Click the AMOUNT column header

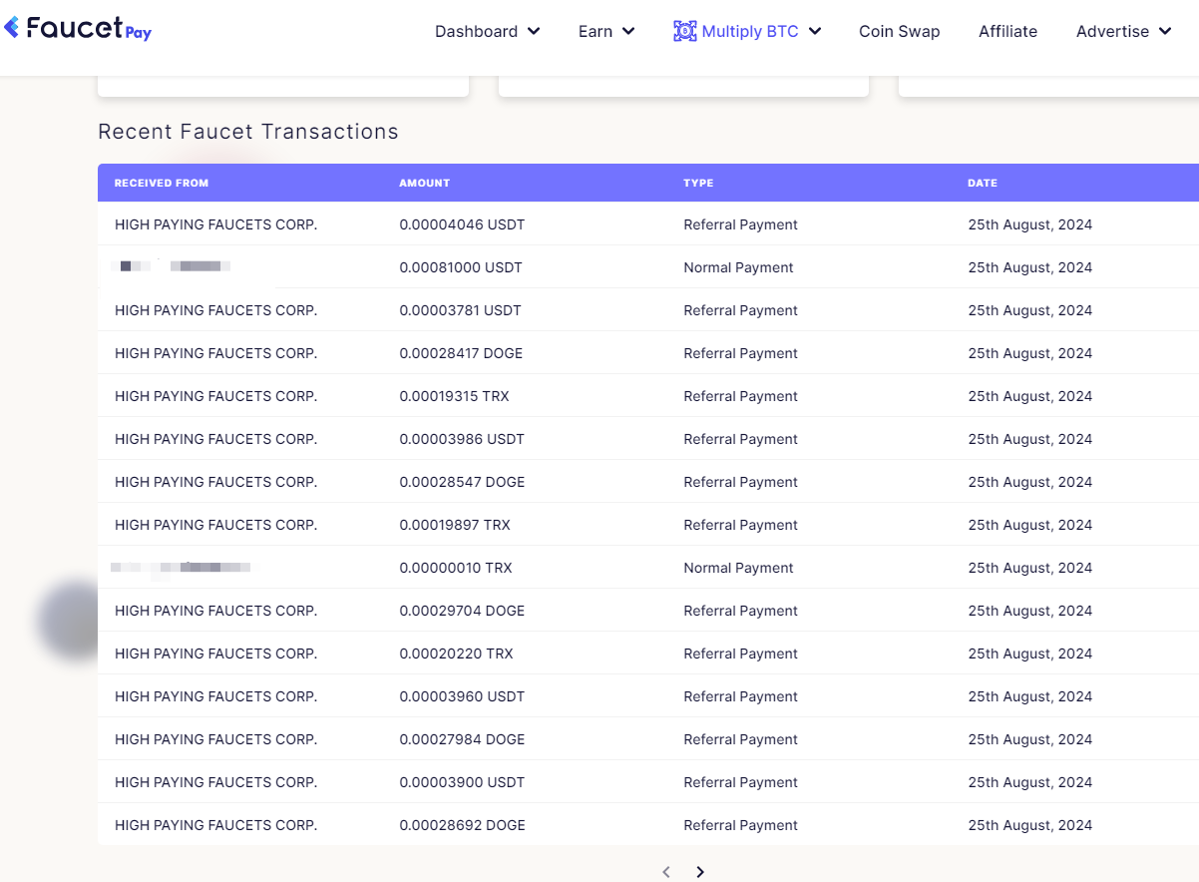point(425,183)
